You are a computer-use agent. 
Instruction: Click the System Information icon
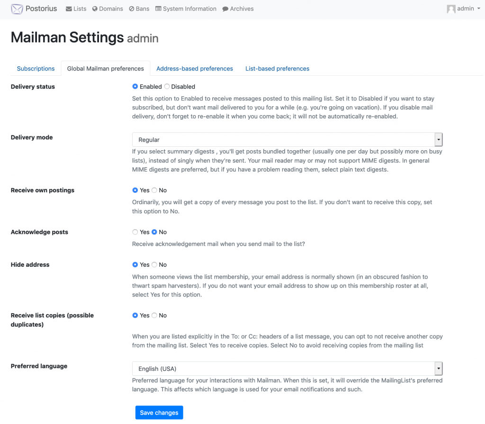pyautogui.click(x=158, y=9)
